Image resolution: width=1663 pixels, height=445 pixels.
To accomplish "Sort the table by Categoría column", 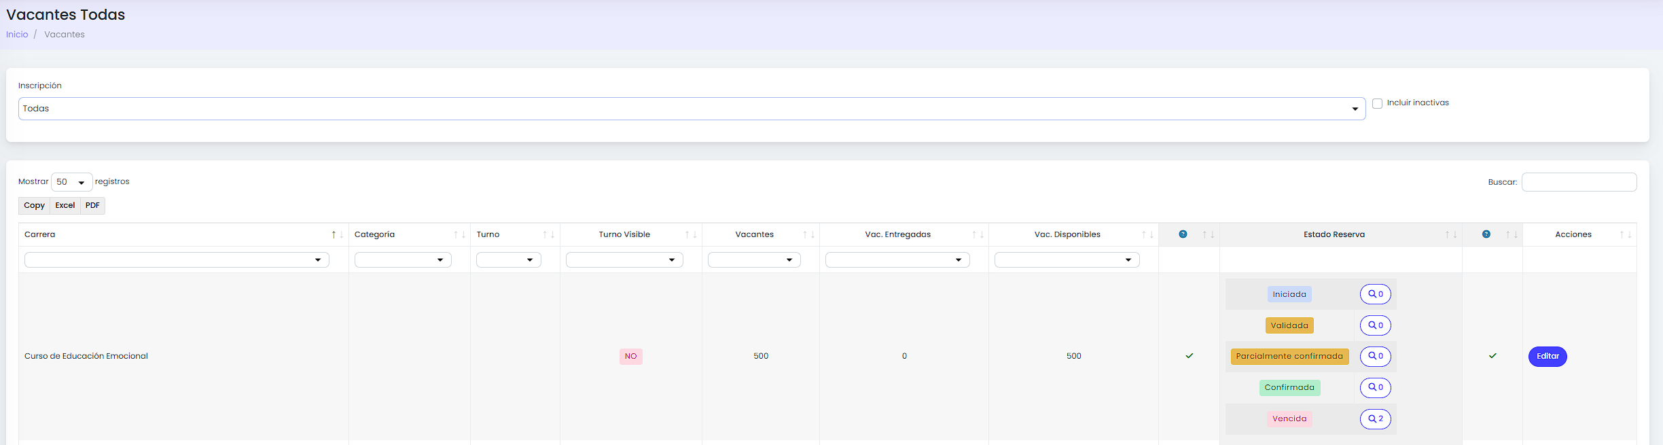I will 410,234.
